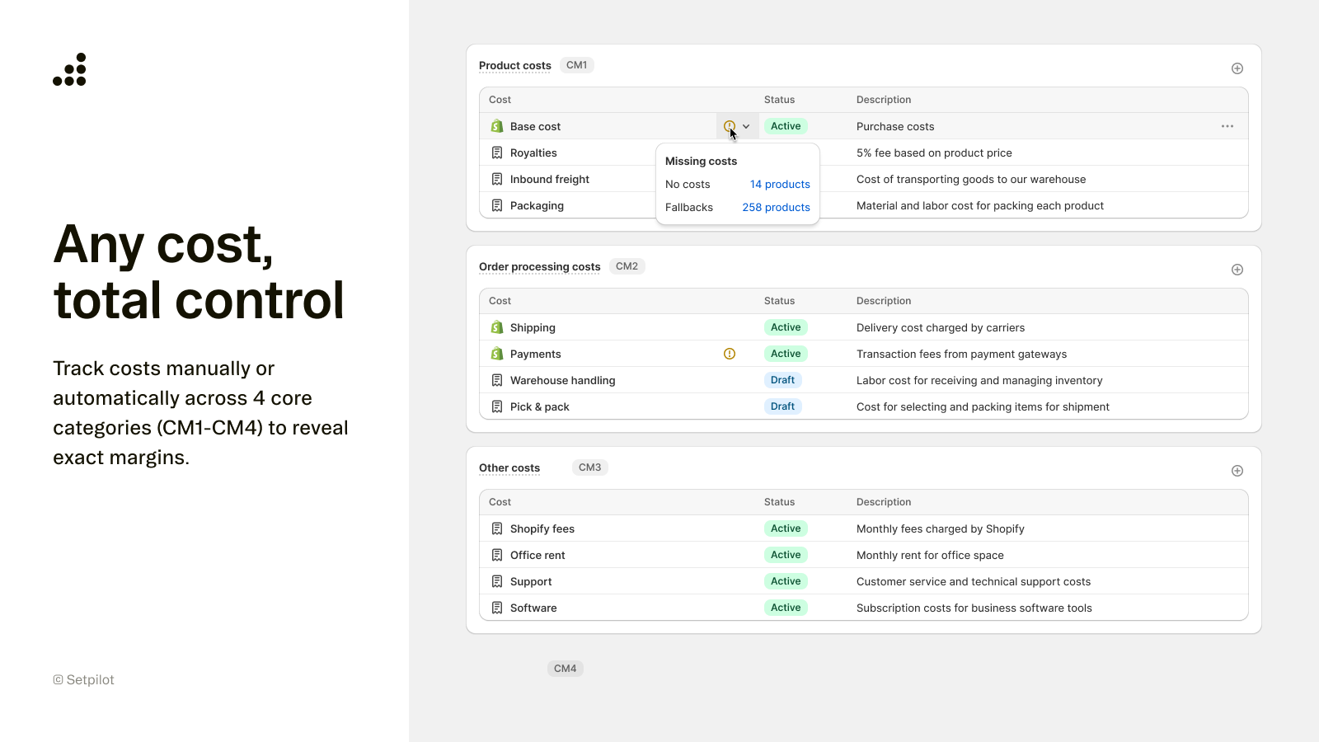This screenshot has width=1319, height=742.
Task: Click the warning icon on Payments row
Action: point(729,354)
